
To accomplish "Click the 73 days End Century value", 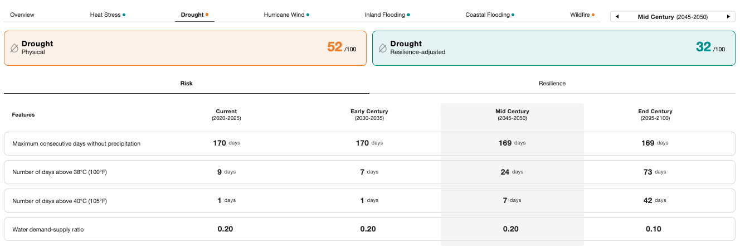I will click(655, 172).
